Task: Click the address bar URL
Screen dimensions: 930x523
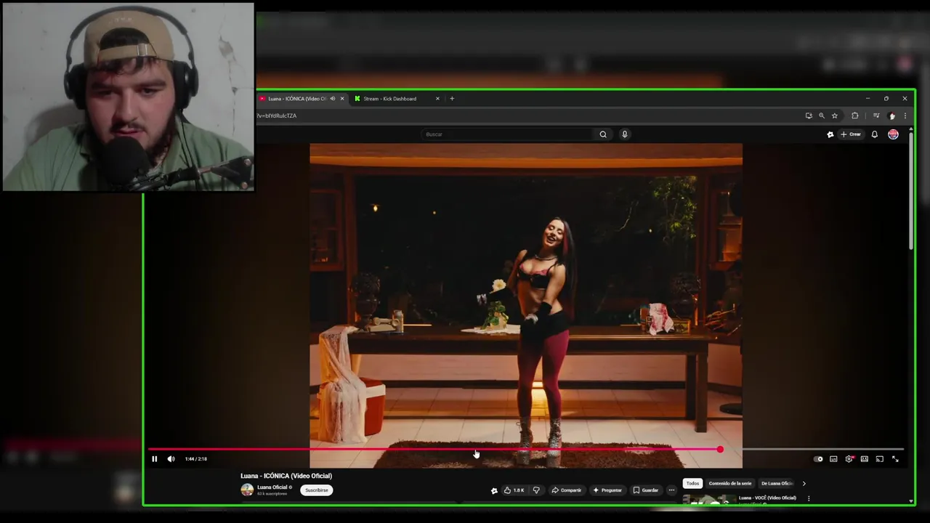Action: (276, 115)
